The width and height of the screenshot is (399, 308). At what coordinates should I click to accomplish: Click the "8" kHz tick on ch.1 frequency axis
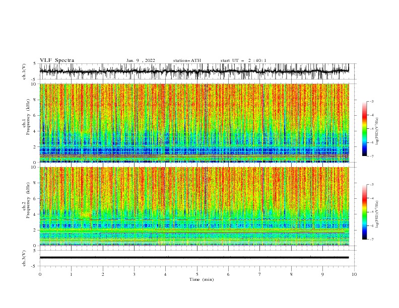point(36,100)
